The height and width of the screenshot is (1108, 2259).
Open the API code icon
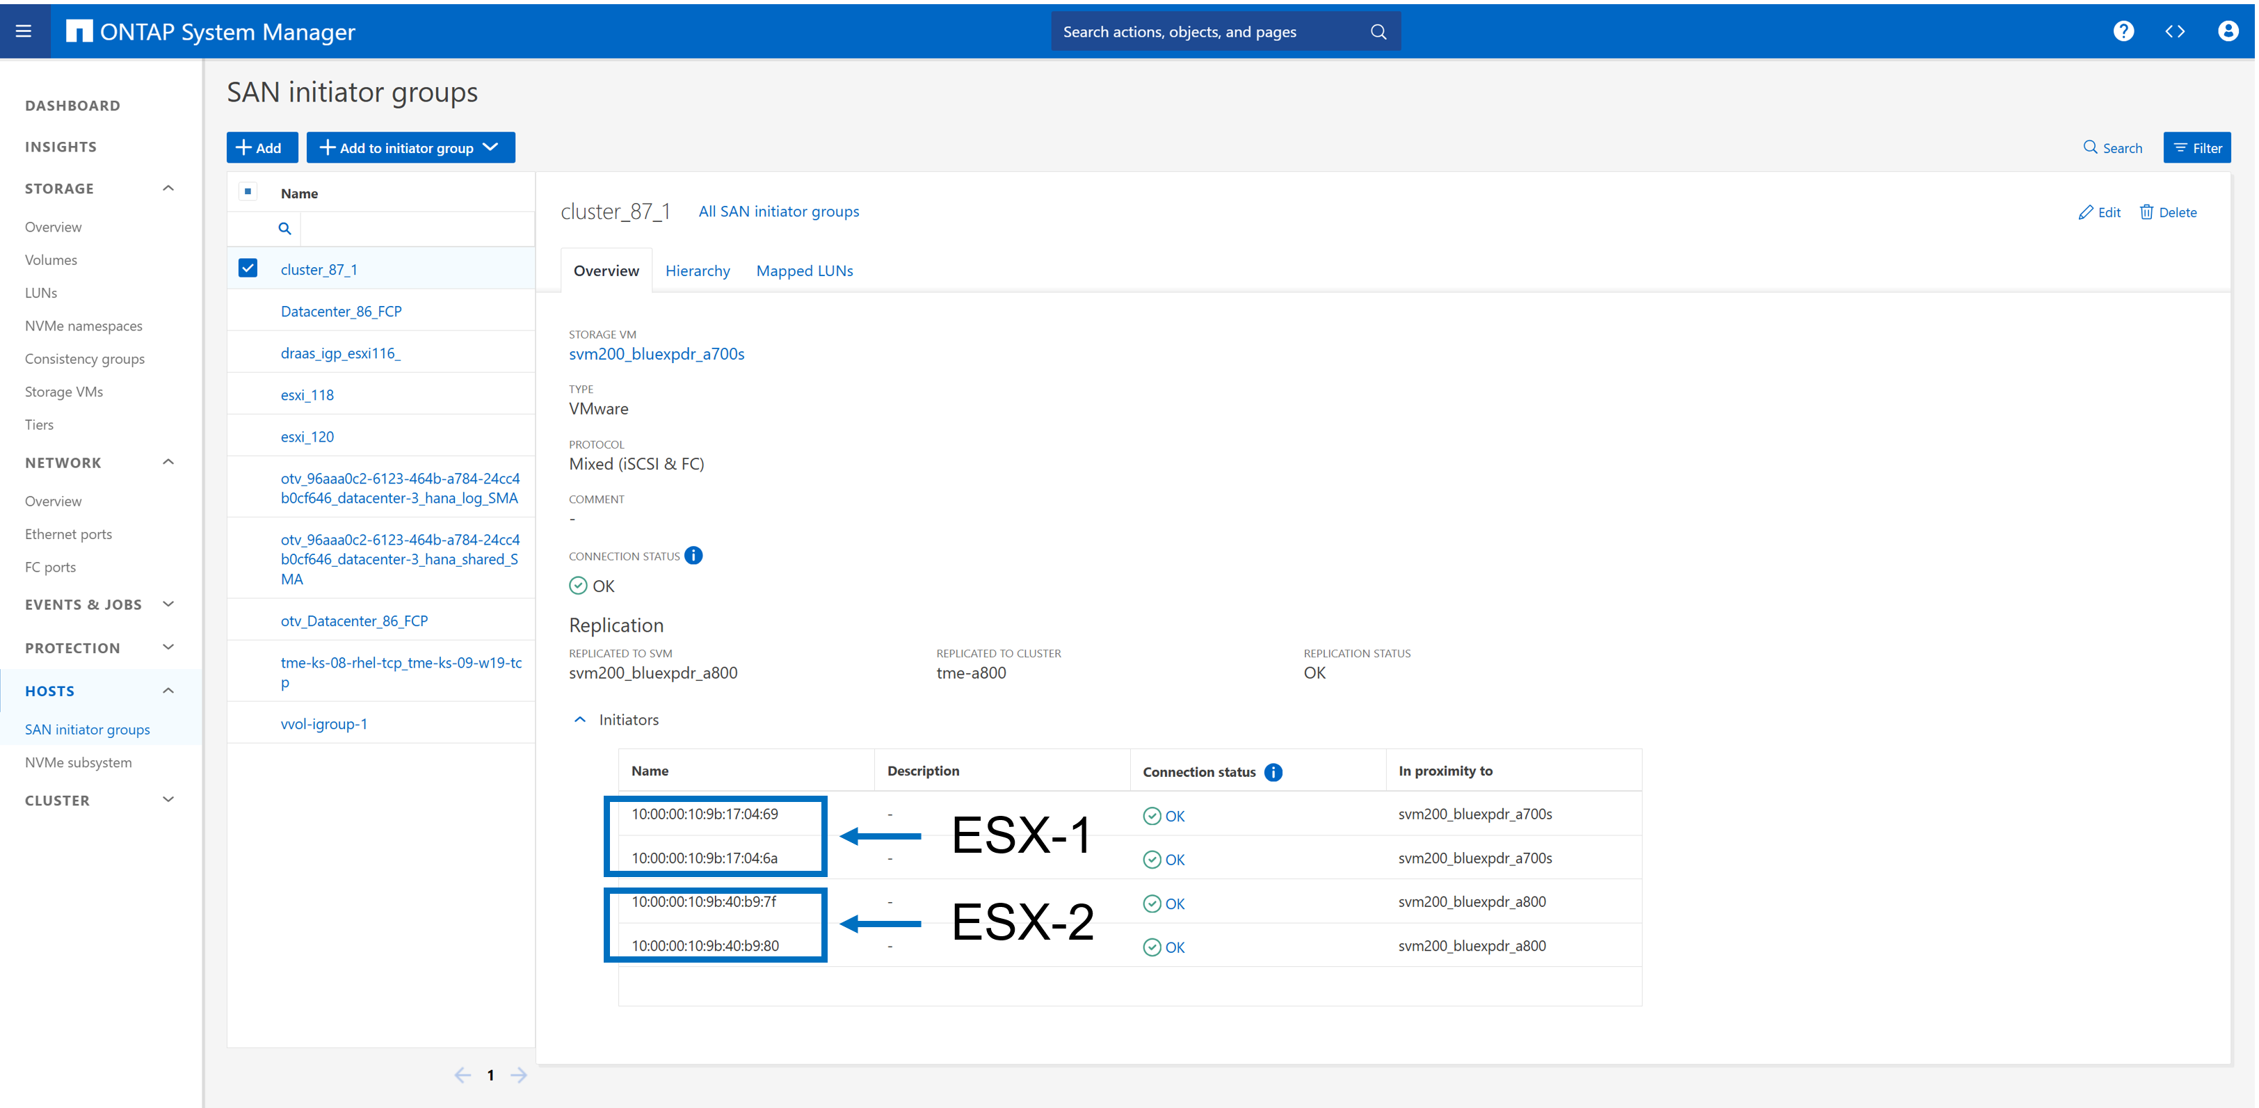(2175, 31)
